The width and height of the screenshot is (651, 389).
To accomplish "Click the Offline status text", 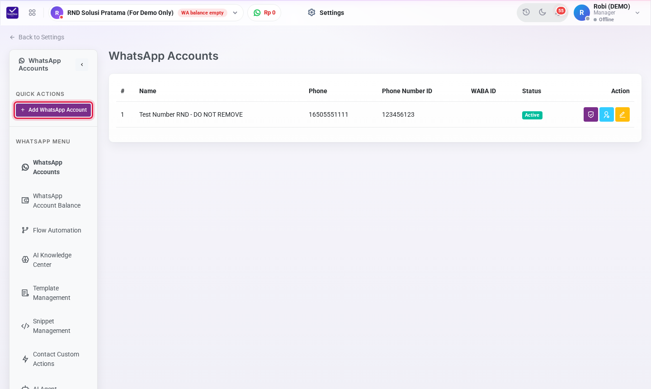I will pos(606,19).
